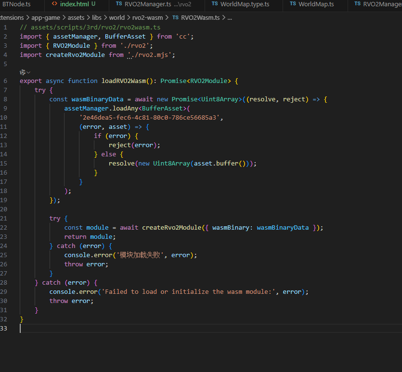Open the RVO2Wasm.ts breadcrumb segment
Image resolution: width=402 pixels, height=372 pixels.
200,18
